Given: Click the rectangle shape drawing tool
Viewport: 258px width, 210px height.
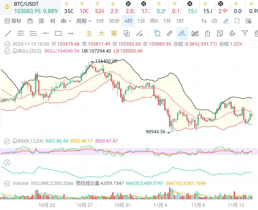Looking at the screenshot, I should [58, 33].
